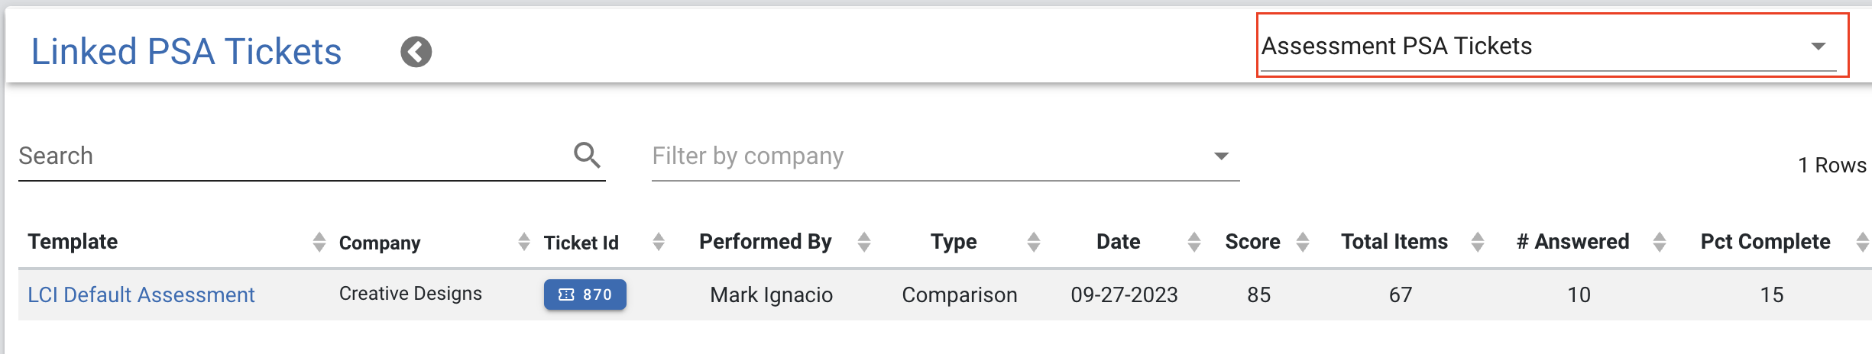Sort by Total Items column arrows
The height and width of the screenshot is (354, 1872).
[1478, 243]
